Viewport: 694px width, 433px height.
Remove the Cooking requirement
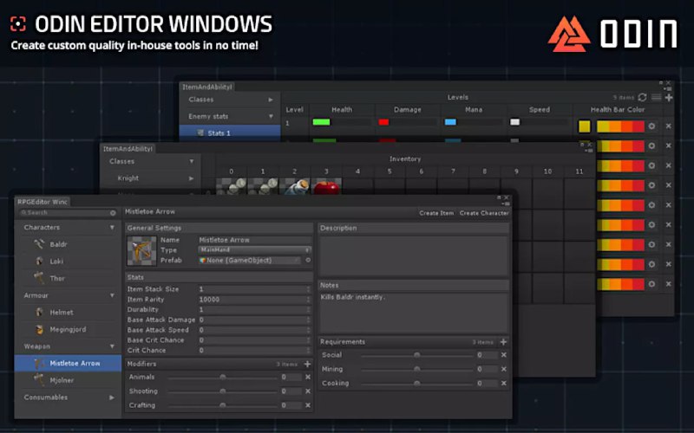pyautogui.click(x=504, y=384)
